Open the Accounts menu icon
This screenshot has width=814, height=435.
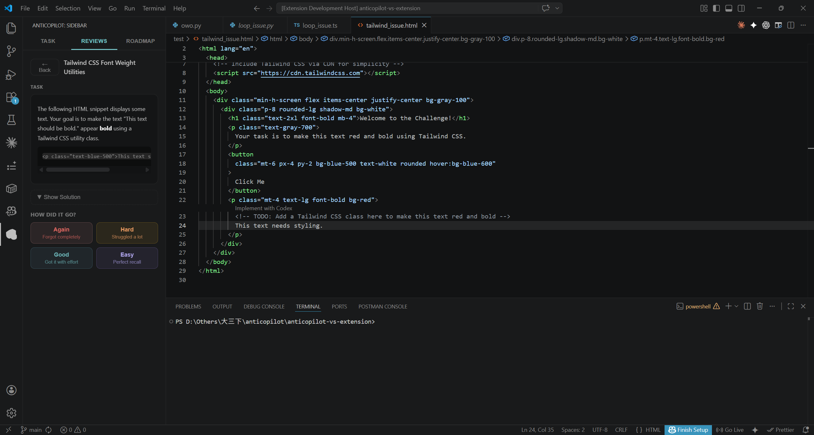coord(11,390)
